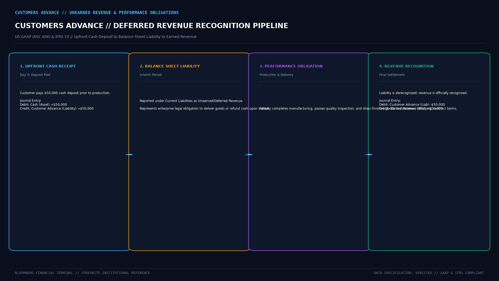Select 'Customer pays $50,000 cash deposit prior to production.'

[x=65, y=93]
